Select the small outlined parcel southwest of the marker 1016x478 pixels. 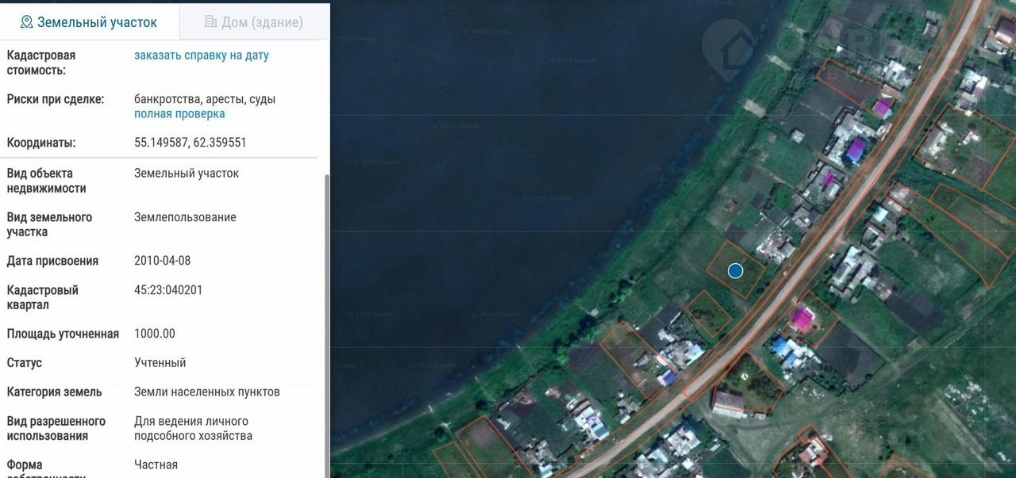pos(707,313)
